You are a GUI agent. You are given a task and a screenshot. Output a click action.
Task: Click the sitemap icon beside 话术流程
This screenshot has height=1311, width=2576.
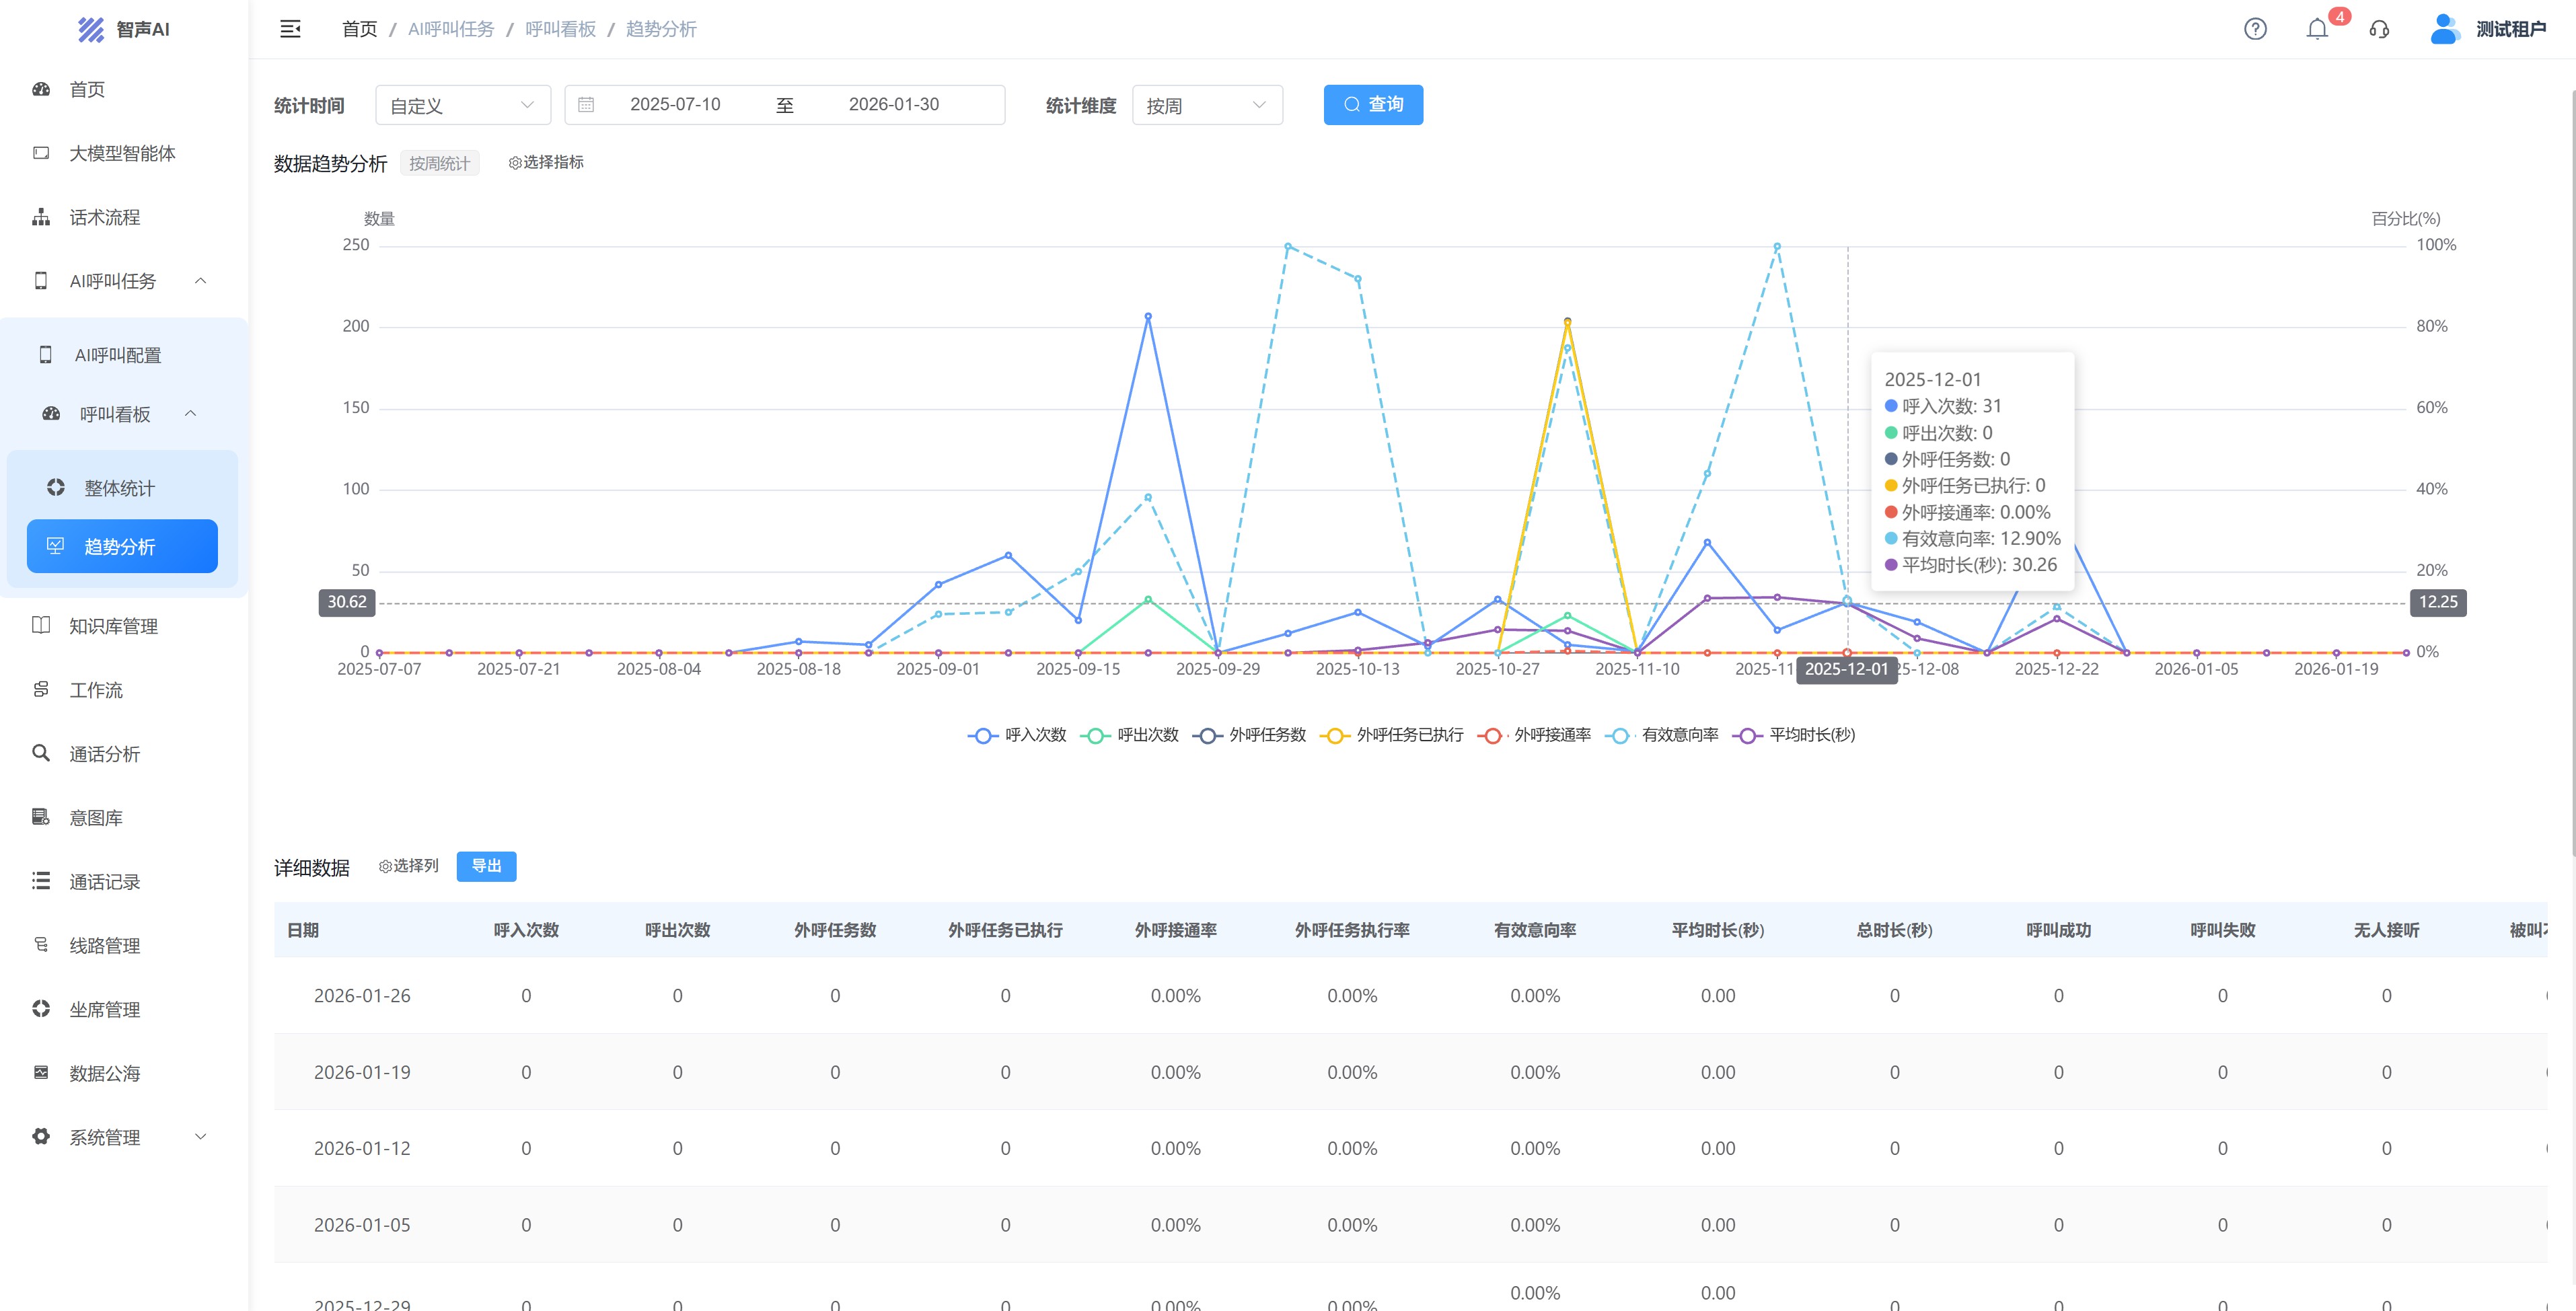pyautogui.click(x=41, y=217)
